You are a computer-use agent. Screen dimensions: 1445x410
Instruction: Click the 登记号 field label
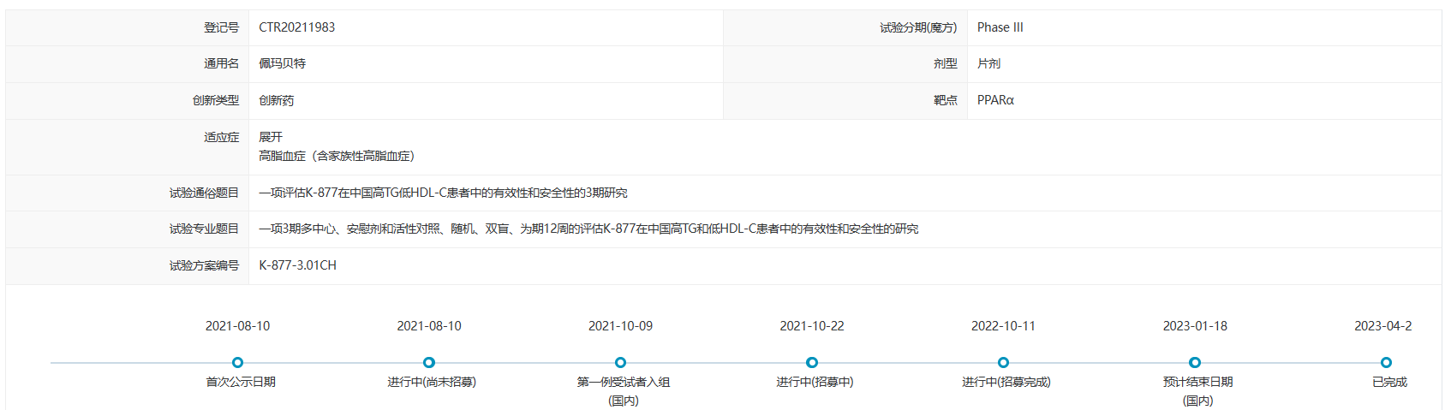coord(221,27)
